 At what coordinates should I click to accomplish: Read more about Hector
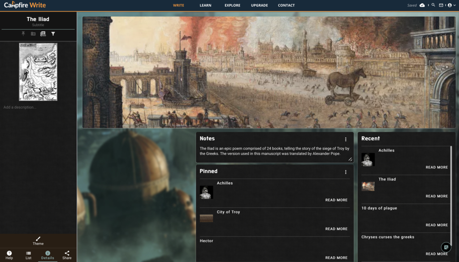click(336, 258)
